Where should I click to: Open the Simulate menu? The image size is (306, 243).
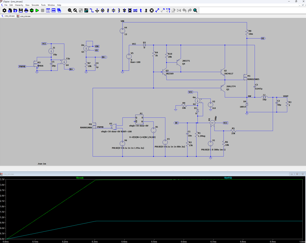(35, 5)
